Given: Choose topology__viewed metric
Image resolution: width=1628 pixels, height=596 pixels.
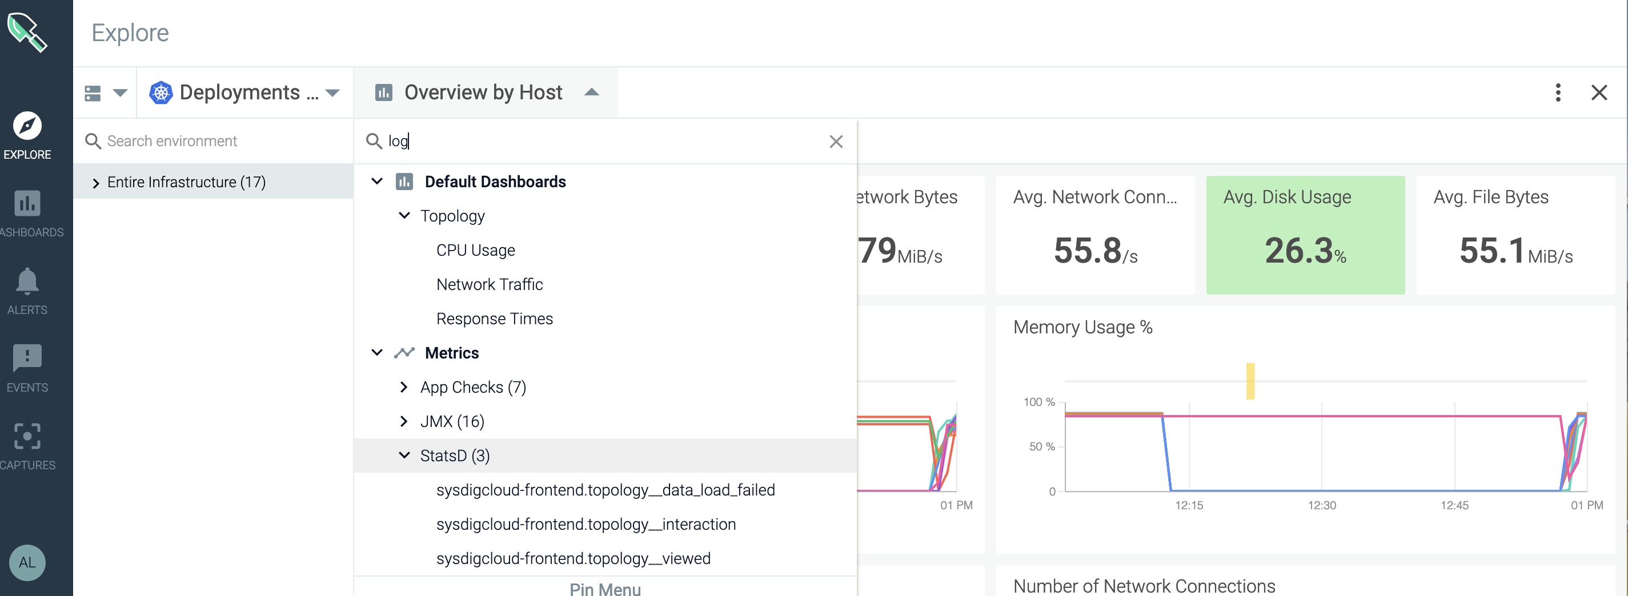Looking at the screenshot, I should click(x=573, y=558).
